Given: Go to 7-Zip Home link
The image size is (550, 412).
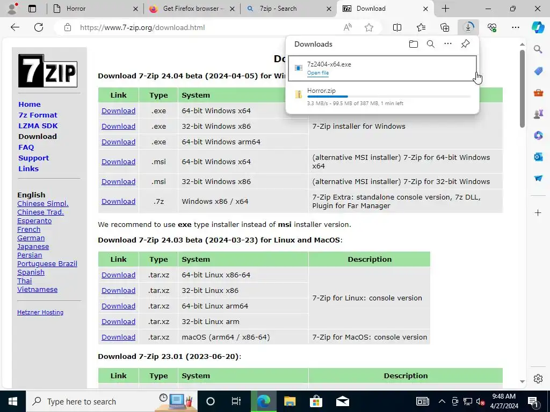Looking at the screenshot, I should 30,105.
